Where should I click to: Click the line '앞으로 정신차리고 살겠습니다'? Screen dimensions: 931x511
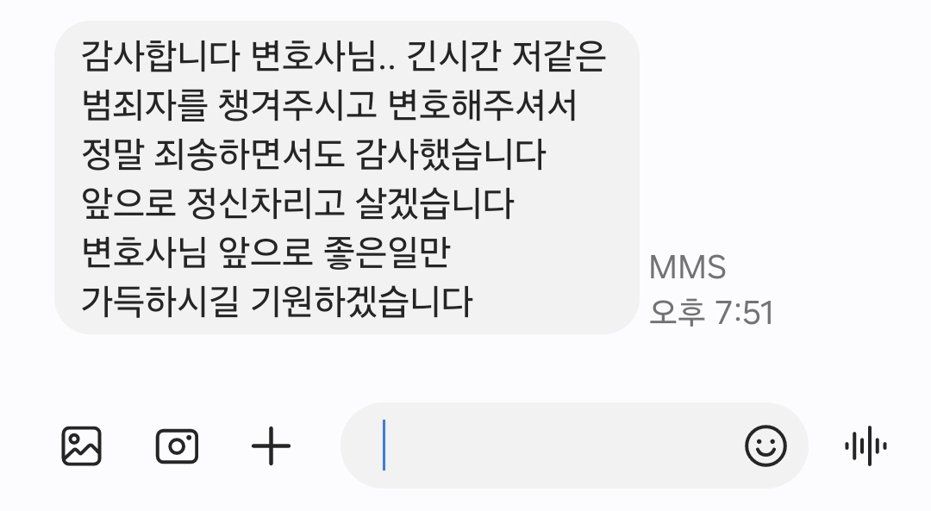pos(297,203)
